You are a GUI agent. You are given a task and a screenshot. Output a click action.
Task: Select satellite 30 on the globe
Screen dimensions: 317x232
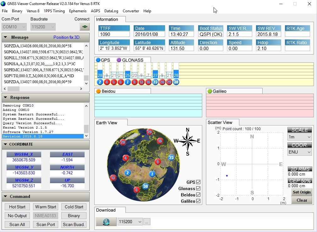145,186
